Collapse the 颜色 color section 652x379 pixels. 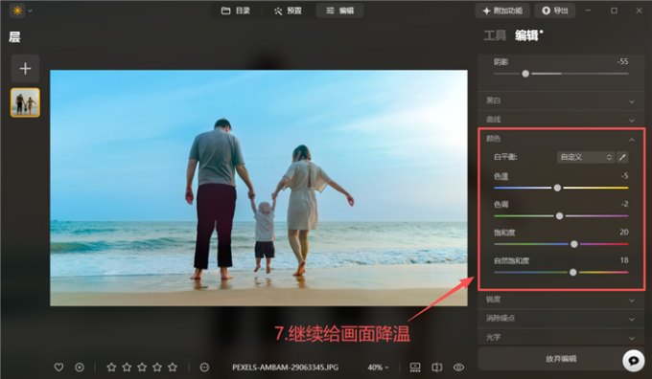[x=561, y=139]
